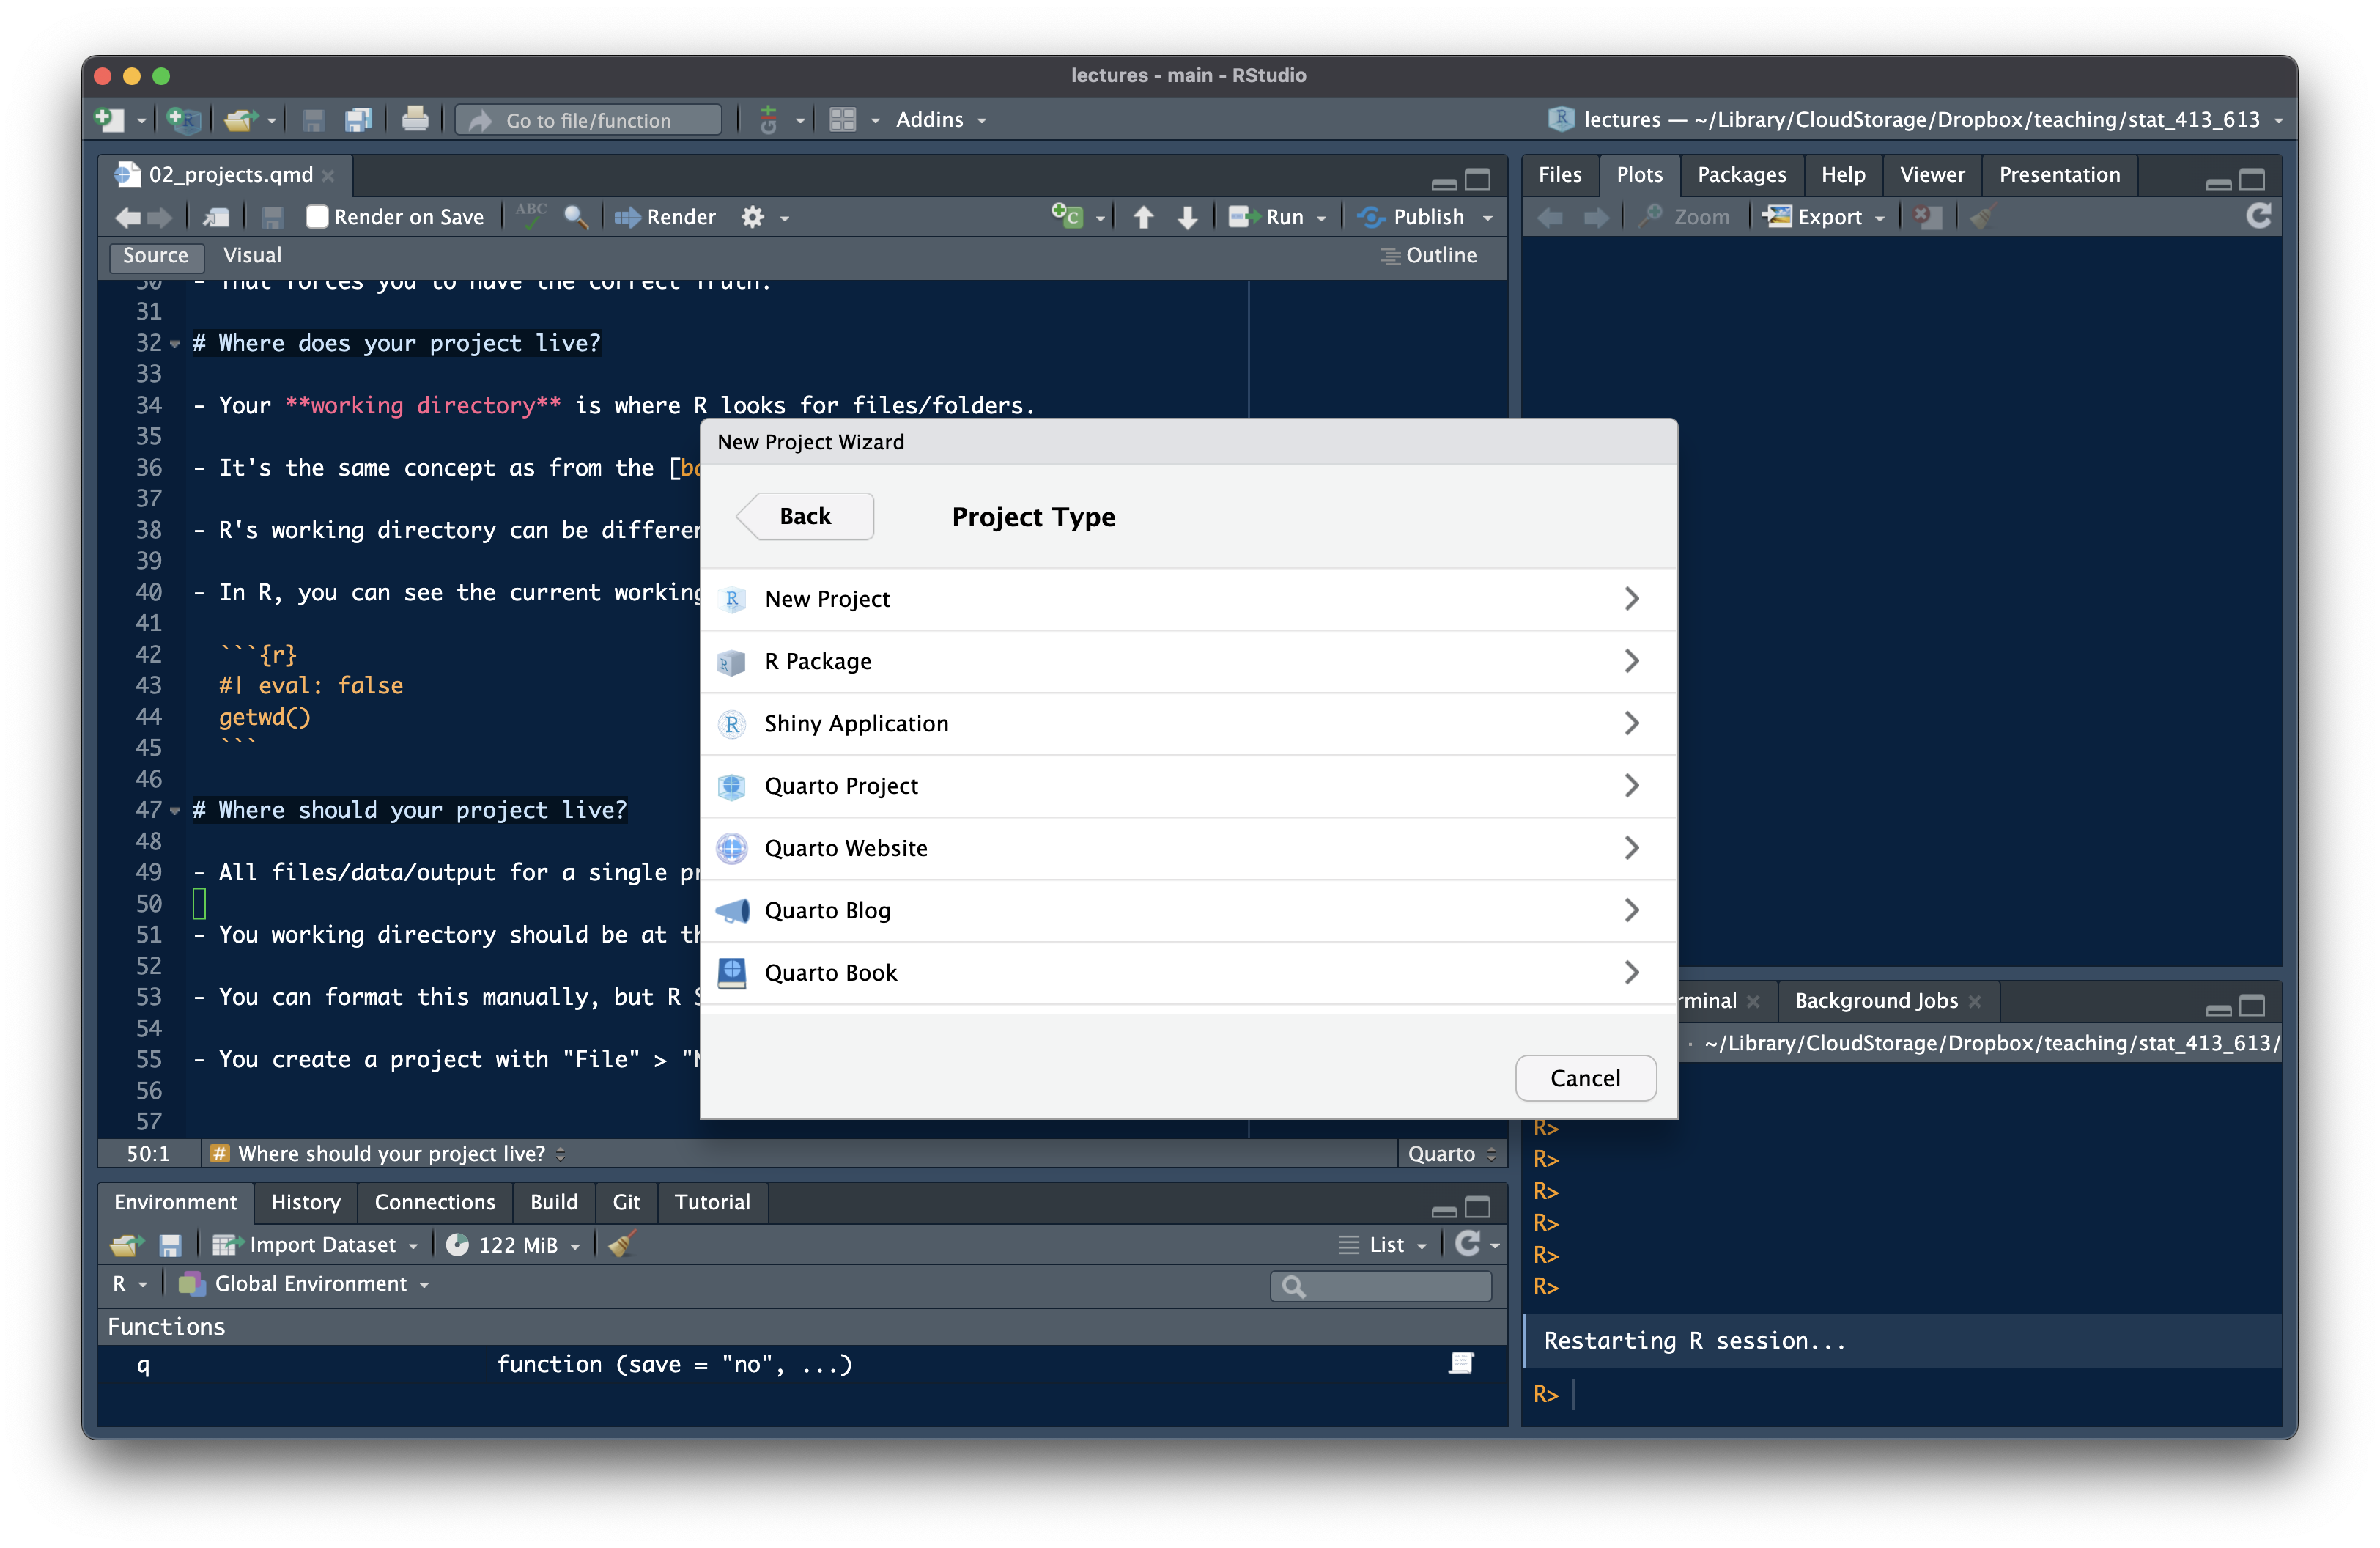
Task: Click the Create a project icon
Action: coord(183,120)
